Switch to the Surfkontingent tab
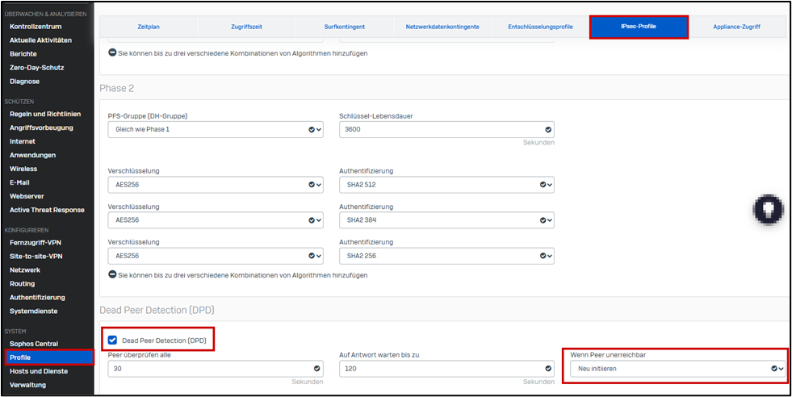792x397 pixels. (x=345, y=27)
